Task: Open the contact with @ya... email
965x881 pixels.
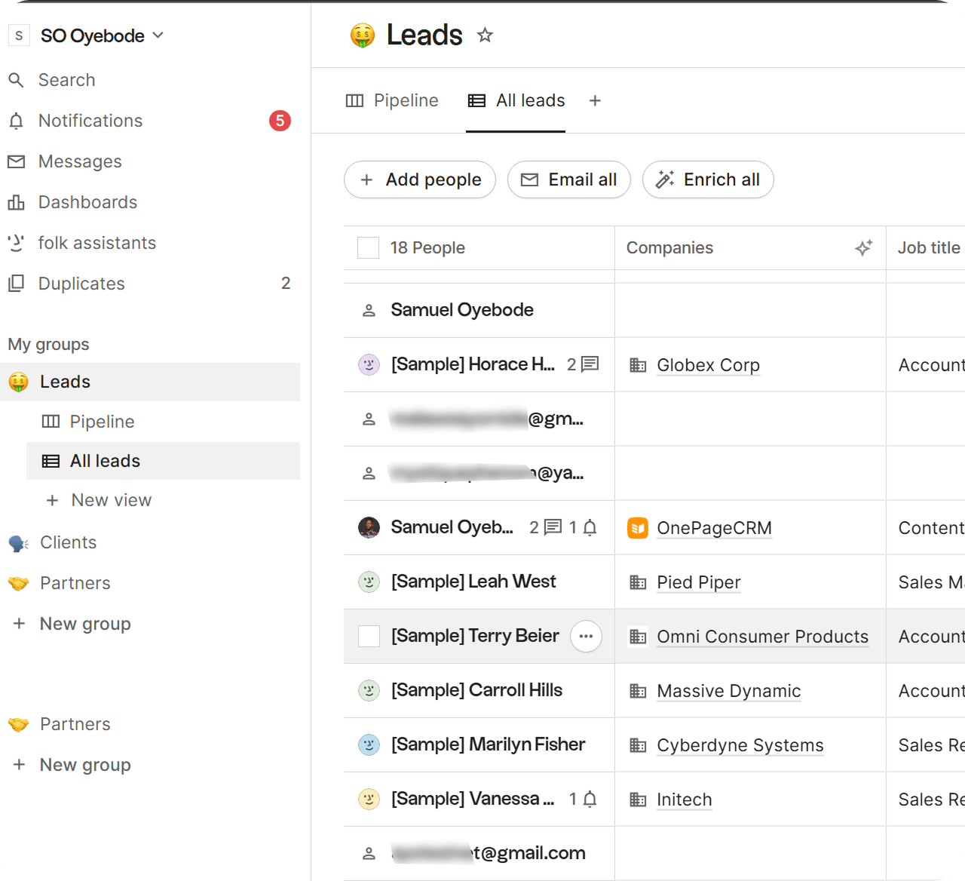Action: (x=487, y=473)
